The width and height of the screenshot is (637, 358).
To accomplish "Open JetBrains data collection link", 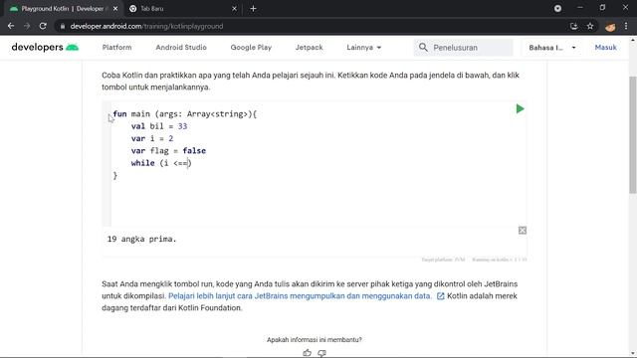I will [x=300, y=296].
